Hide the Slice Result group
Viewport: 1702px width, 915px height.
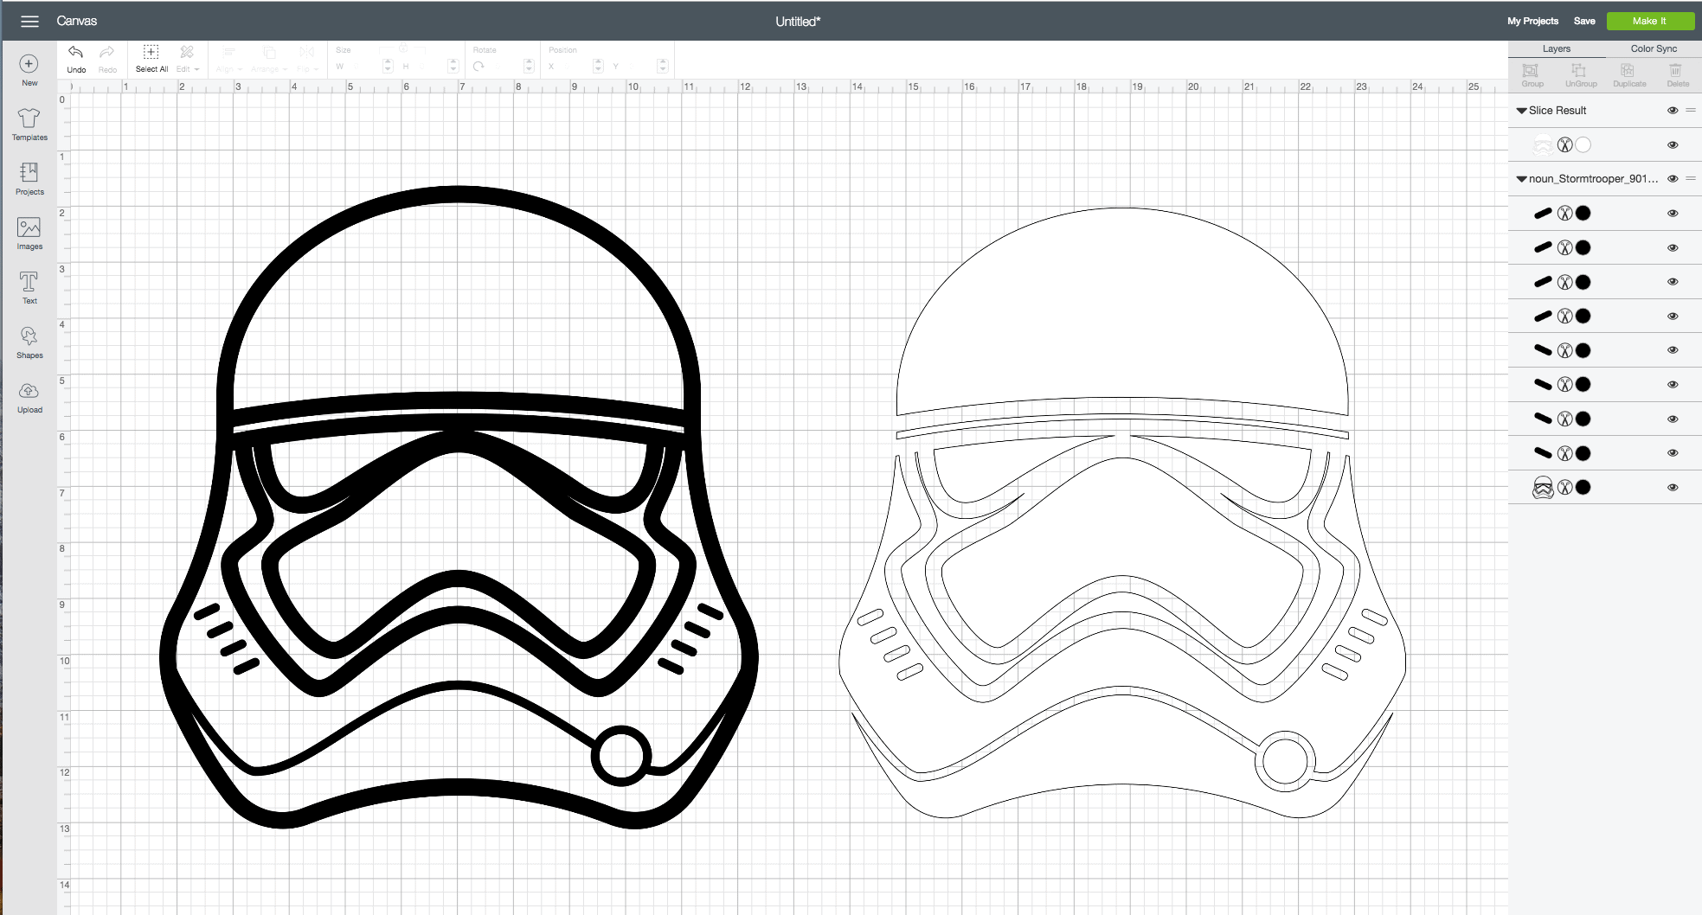[1673, 111]
